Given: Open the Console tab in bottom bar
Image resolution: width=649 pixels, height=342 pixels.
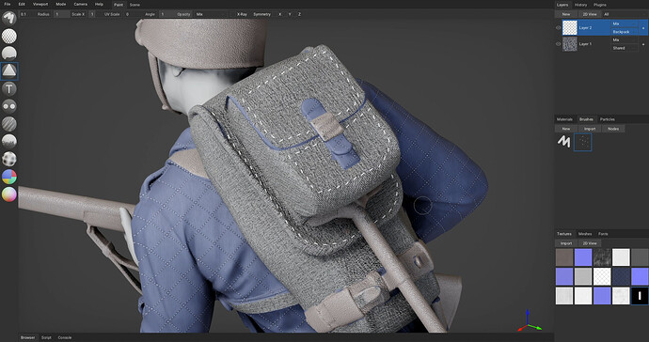Looking at the screenshot, I should (x=65, y=337).
